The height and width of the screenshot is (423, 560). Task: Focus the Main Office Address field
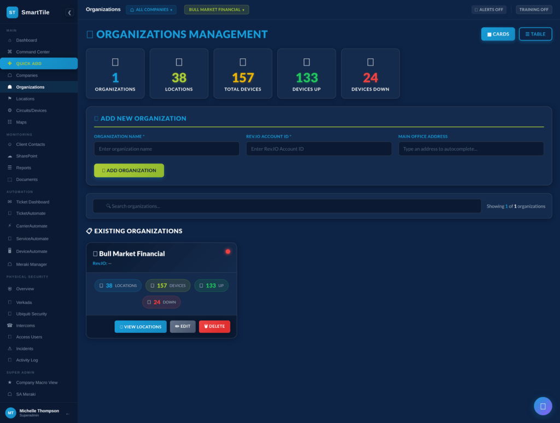pyautogui.click(x=471, y=149)
